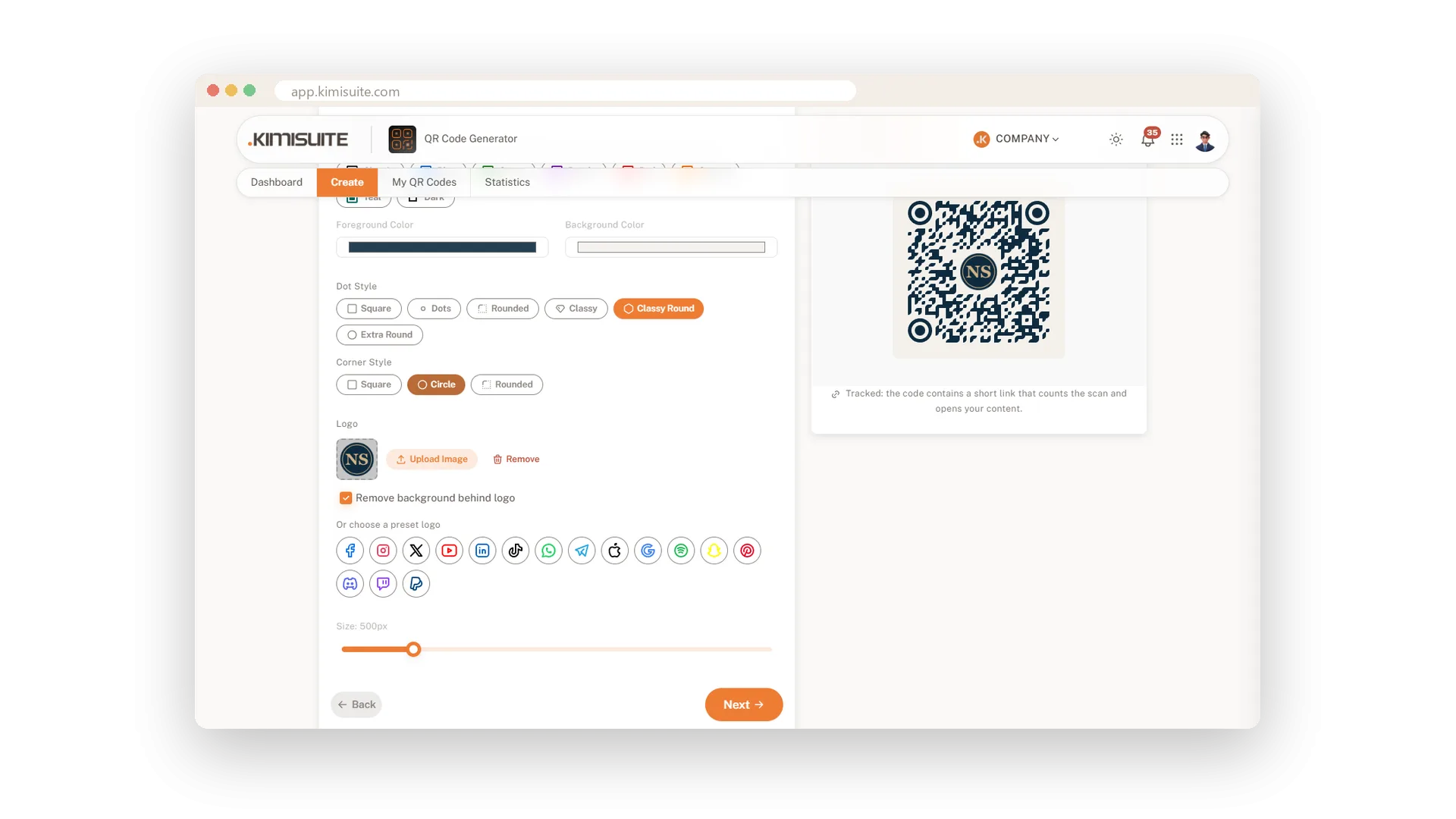
Task: Click the NS logo thumbnail
Action: 356,460
